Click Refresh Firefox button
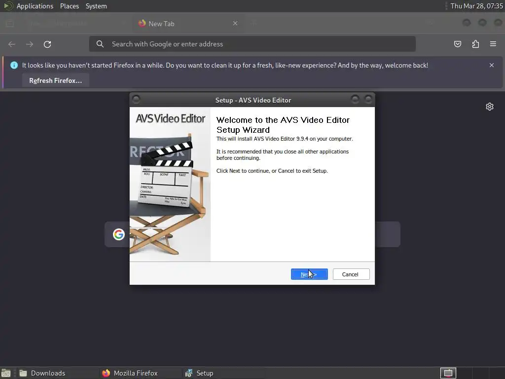The height and width of the screenshot is (379, 505). click(x=55, y=80)
